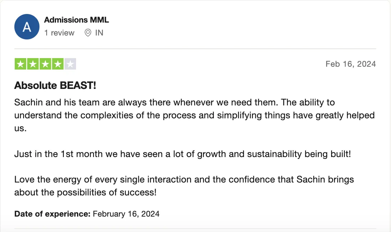Click the second green rating star
The width and height of the screenshot is (391, 232).
pyautogui.click(x=33, y=64)
